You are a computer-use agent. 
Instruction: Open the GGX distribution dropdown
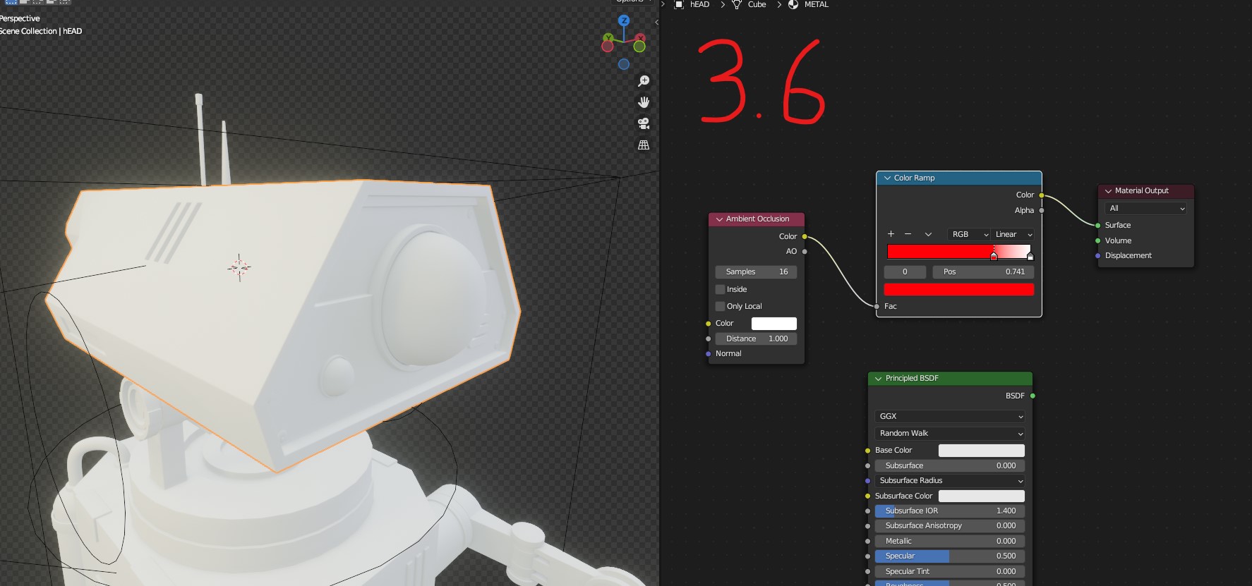click(950, 416)
